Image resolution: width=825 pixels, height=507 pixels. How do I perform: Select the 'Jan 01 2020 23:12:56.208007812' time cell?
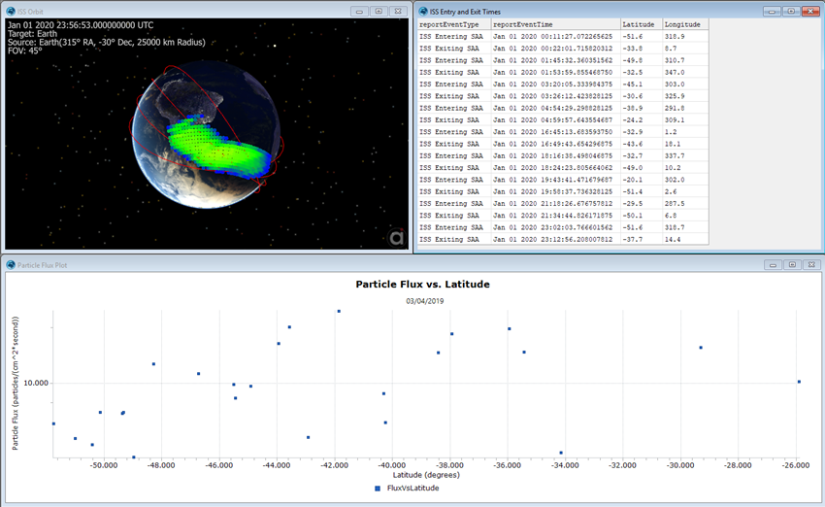(x=555, y=239)
